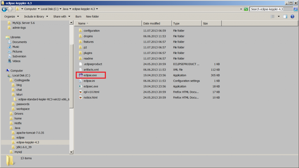The width and height of the screenshot is (299, 168).
Task: Click the Computer icon in navigation pane
Action: tap(8, 71)
